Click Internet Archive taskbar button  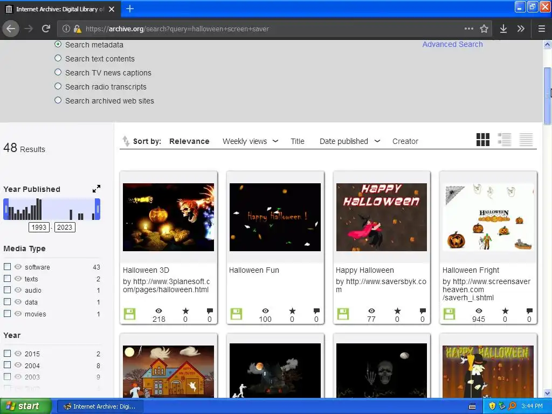[100, 406]
